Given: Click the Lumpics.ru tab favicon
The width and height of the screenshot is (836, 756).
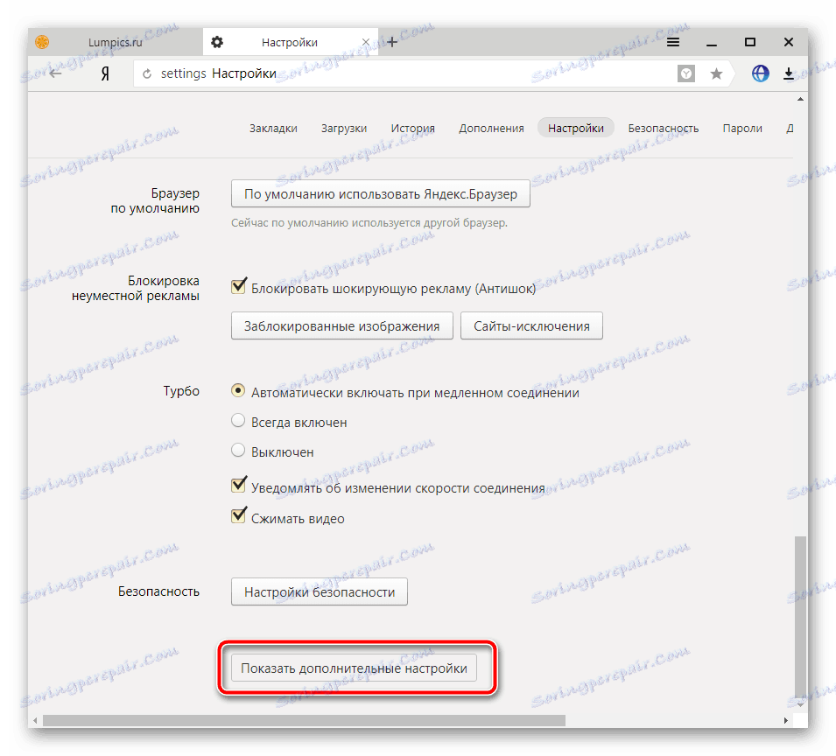Looking at the screenshot, I should [x=42, y=42].
